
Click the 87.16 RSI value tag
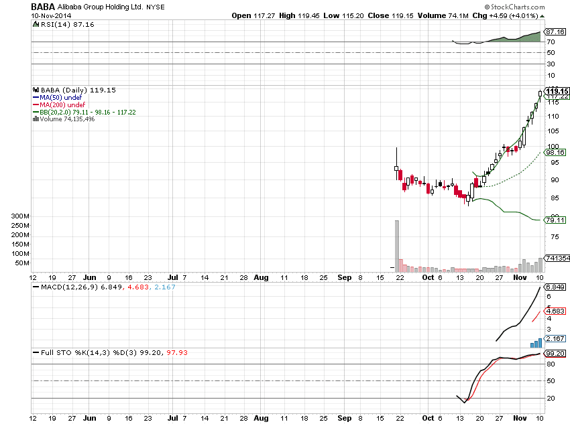(555, 32)
